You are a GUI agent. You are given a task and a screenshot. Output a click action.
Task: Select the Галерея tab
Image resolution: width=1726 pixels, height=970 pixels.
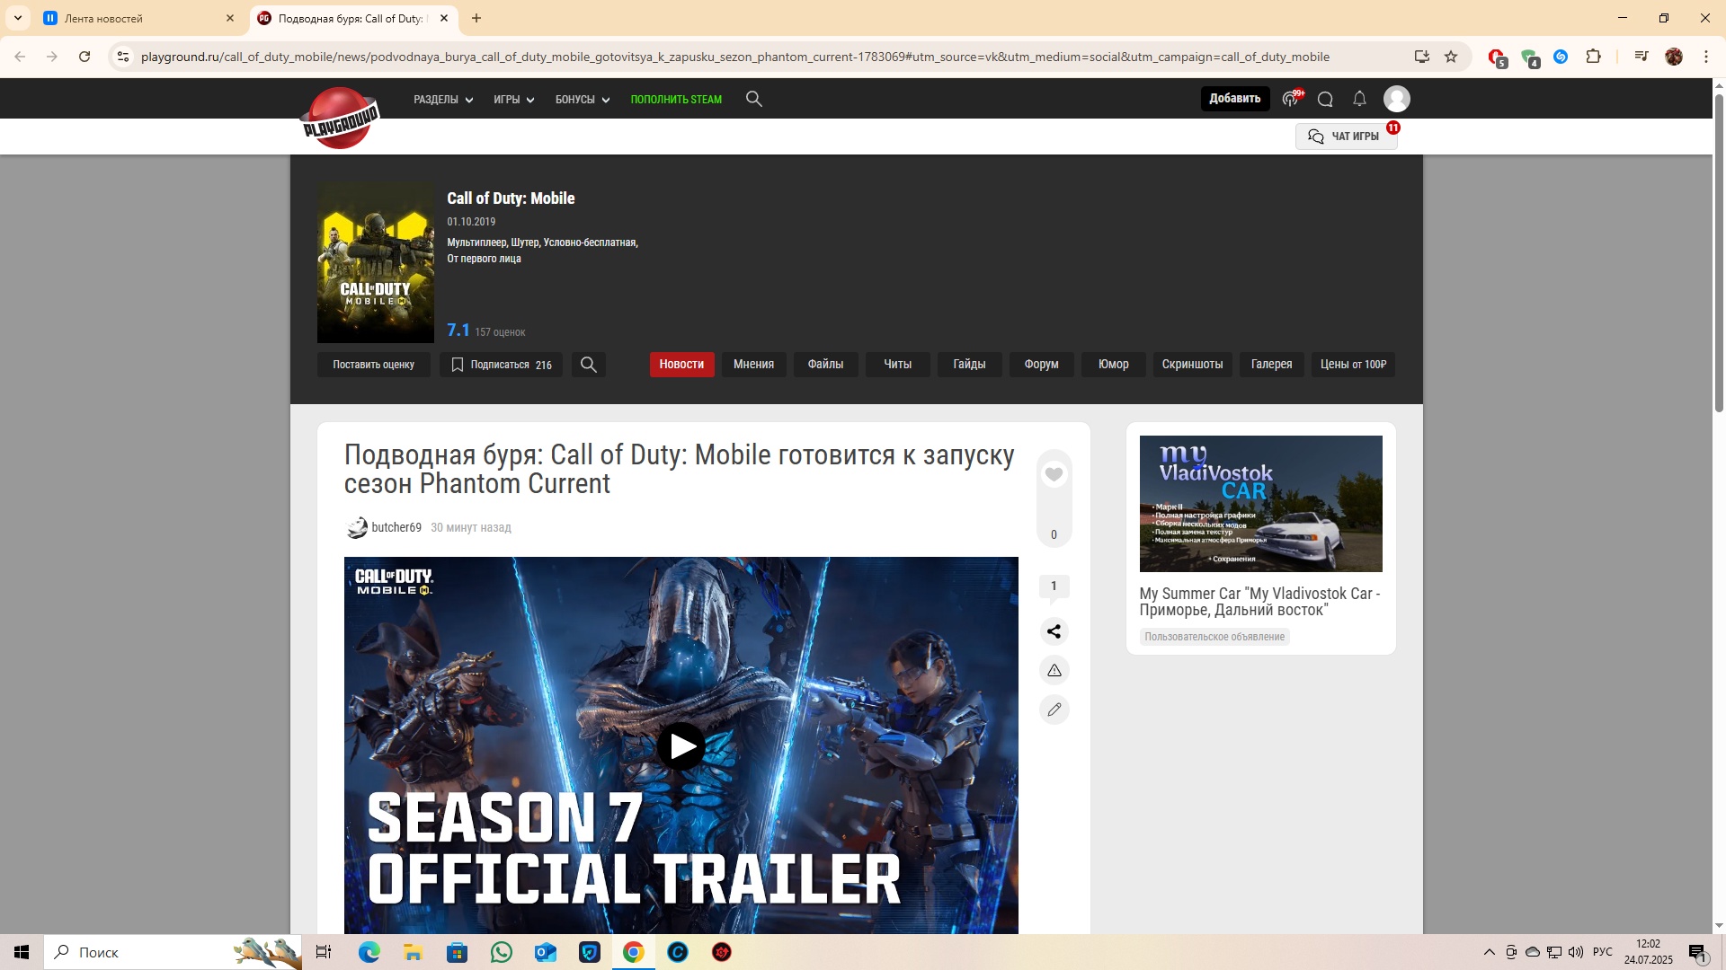[1271, 365]
